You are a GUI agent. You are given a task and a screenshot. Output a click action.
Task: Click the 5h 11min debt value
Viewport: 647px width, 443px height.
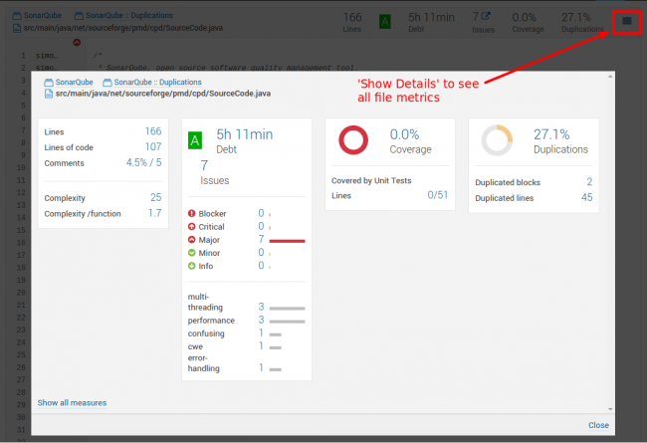pyautogui.click(x=244, y=134)
